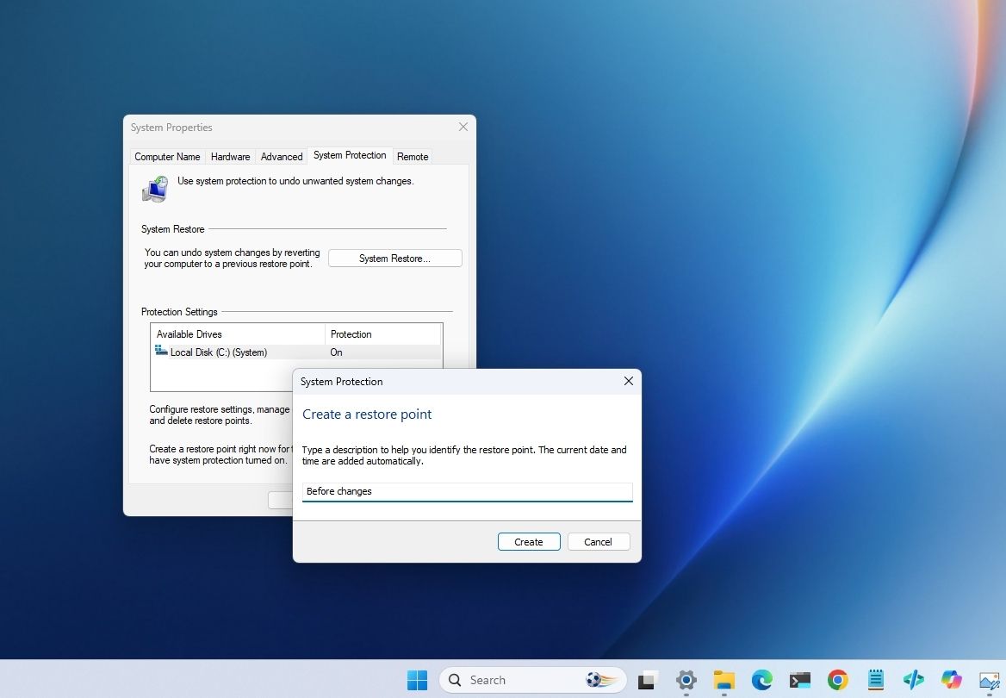This screenshot has width=1006, height=698.
Task: Click the system protection computer icon
Action: click(155, 189)
